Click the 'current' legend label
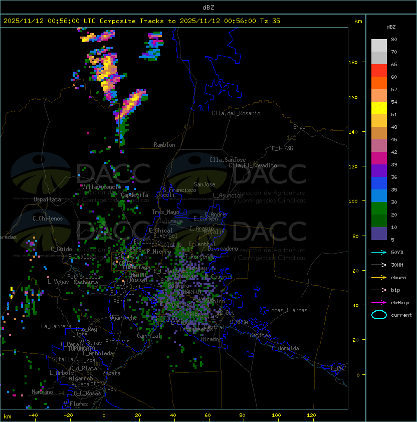 click(x=401, y=315)
